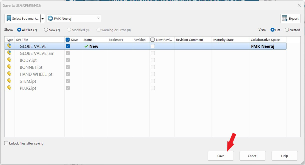
Task: Enable Unlock files after saving
Action: point(6,143)
